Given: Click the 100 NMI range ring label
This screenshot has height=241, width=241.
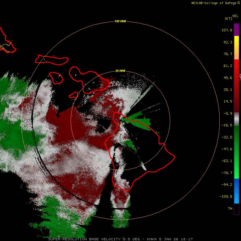Looking at the screenshot, I should coord(120,21).
